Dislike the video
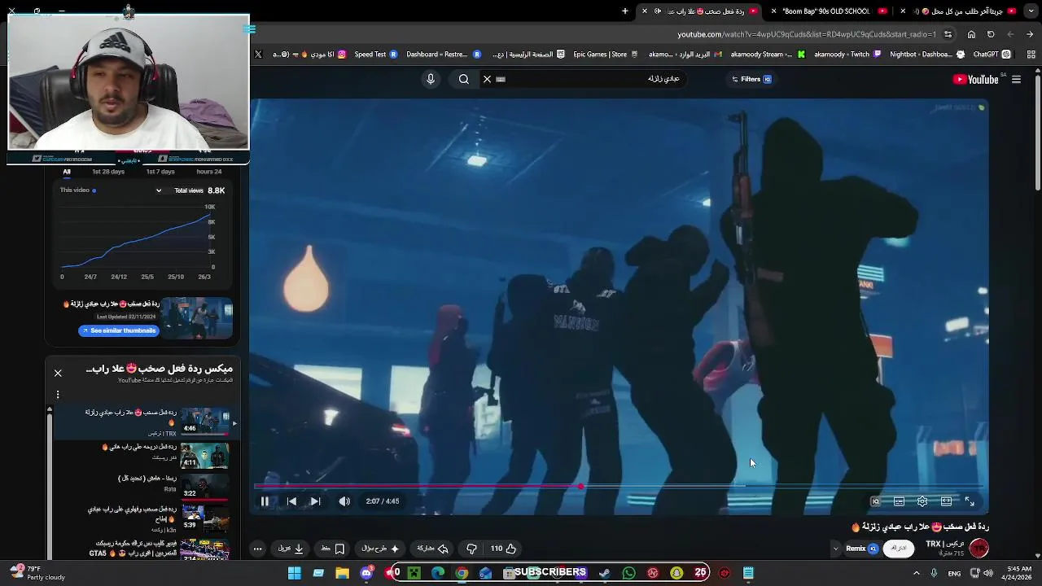The image size is (1042, 586). (471, 549)
